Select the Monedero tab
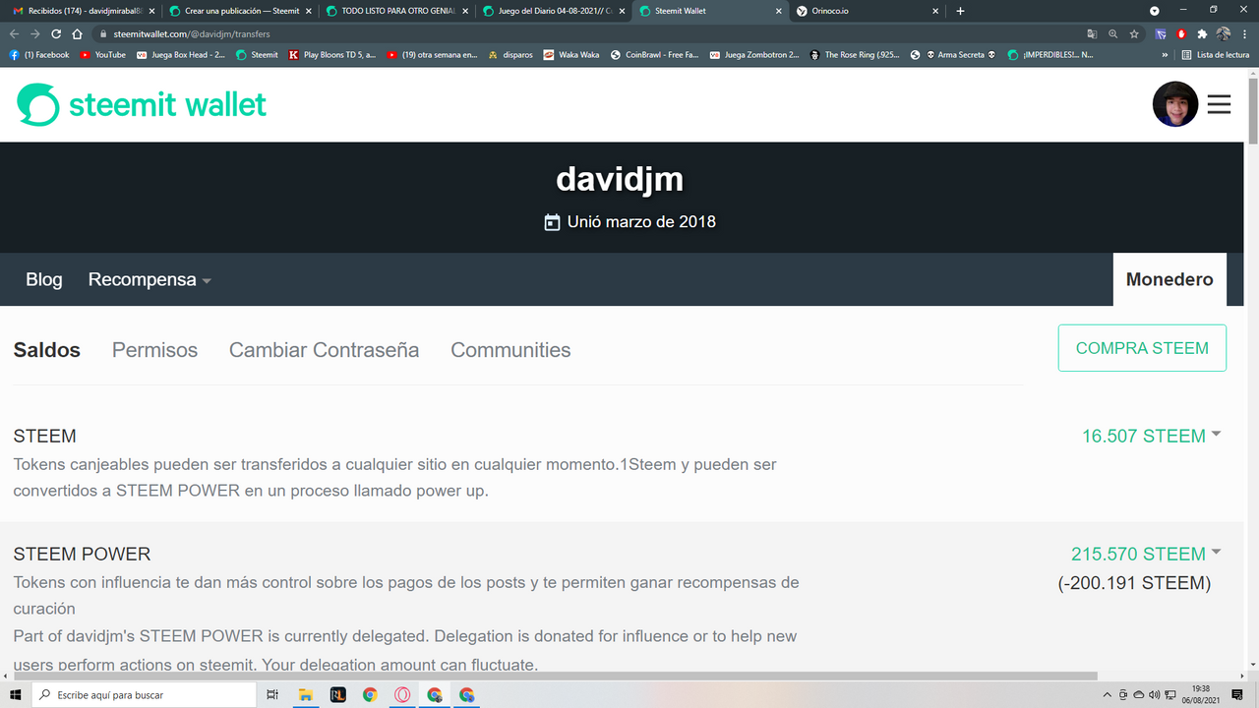The image size is (1259, 708). click(1169, 279)
